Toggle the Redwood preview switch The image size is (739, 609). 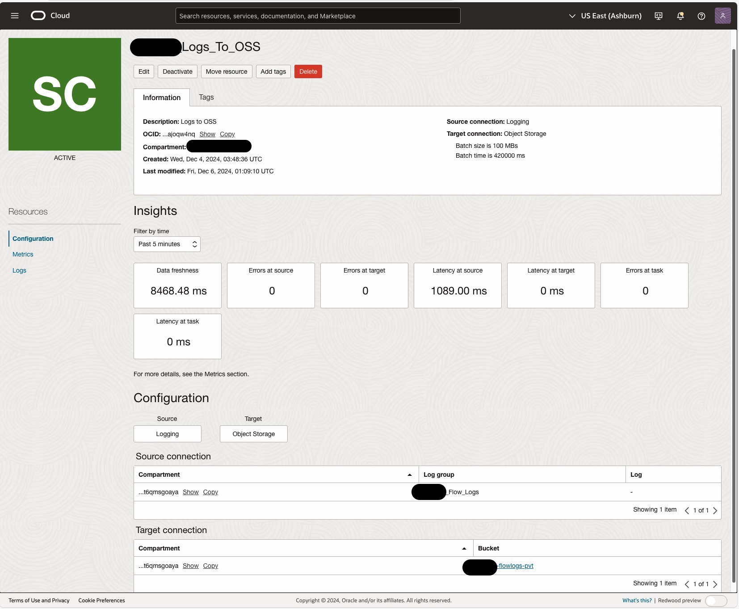tap(716, 601)
